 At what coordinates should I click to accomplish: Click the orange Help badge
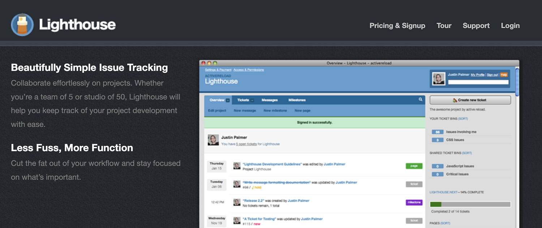[504, 74]
